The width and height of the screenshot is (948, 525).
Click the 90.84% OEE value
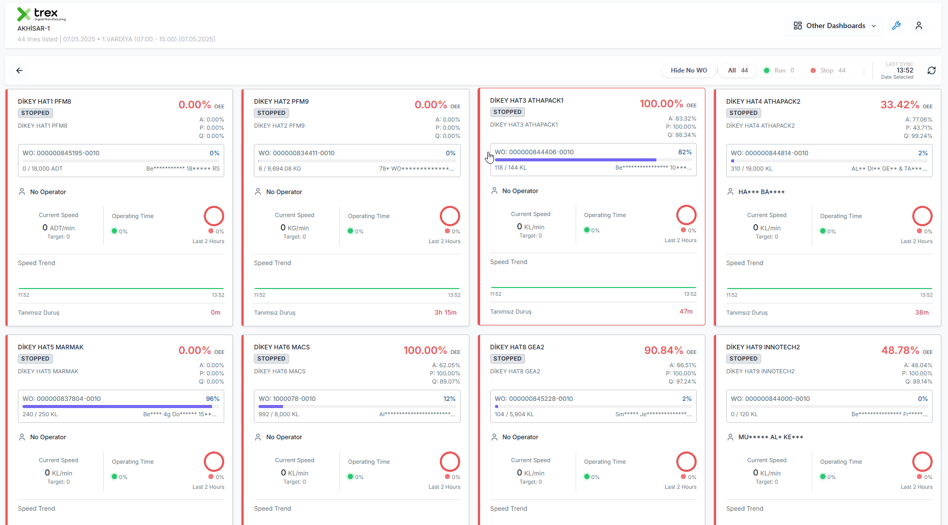[x=663, y=350]
